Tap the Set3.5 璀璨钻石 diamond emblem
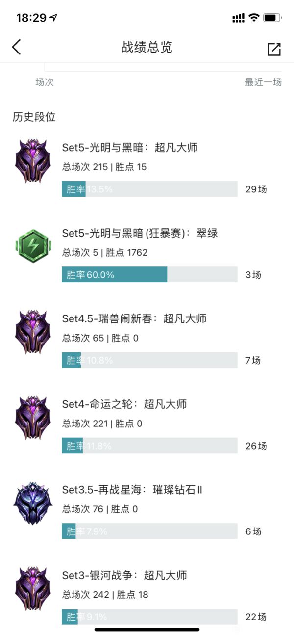 click(33, 503)
